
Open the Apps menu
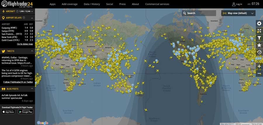pyautogui.click(x=53, y=4)
